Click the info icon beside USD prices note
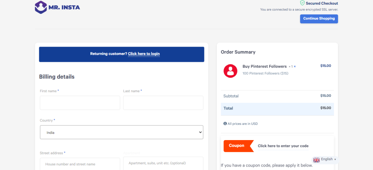373x170 pixels. 225,124
